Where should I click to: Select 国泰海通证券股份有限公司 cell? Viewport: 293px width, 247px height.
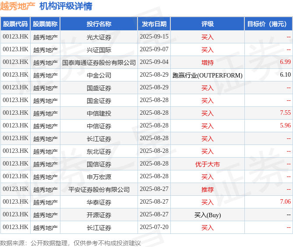pyautogui.click(x=99, y=62)
